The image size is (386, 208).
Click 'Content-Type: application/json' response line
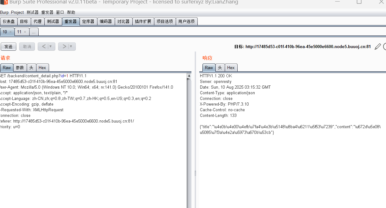click(x=227, y=93)
